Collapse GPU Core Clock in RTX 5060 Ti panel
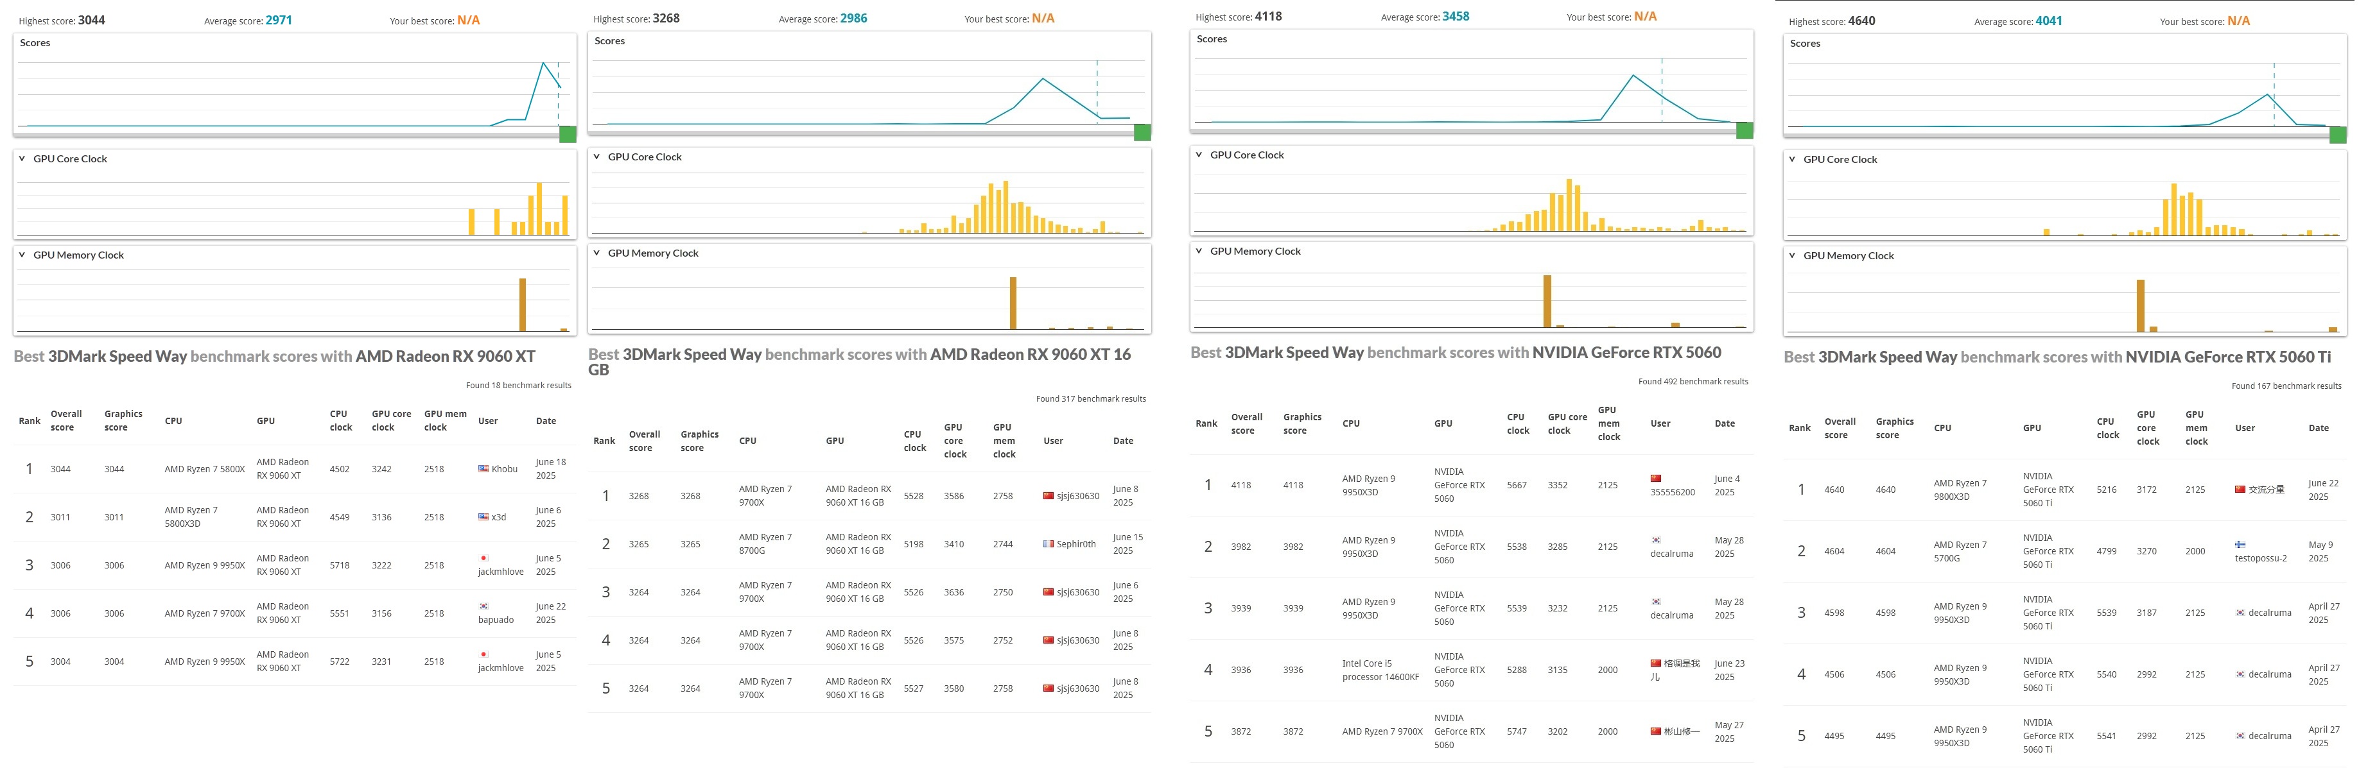Image resolution: width=2359 pixels, height=768 pixels. pyautogui.click(x=1792, y=160)
